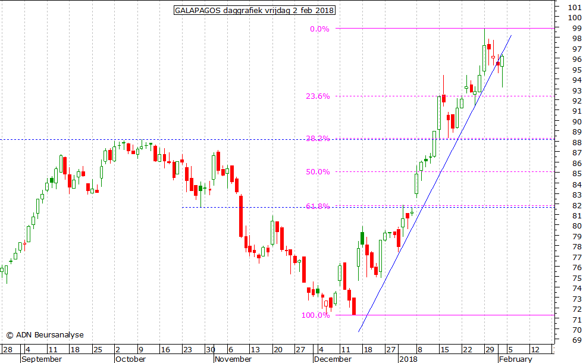Click the solid magenta 100.0% line
The height and width of the screenshot is (363, 583).
(445, 315)
